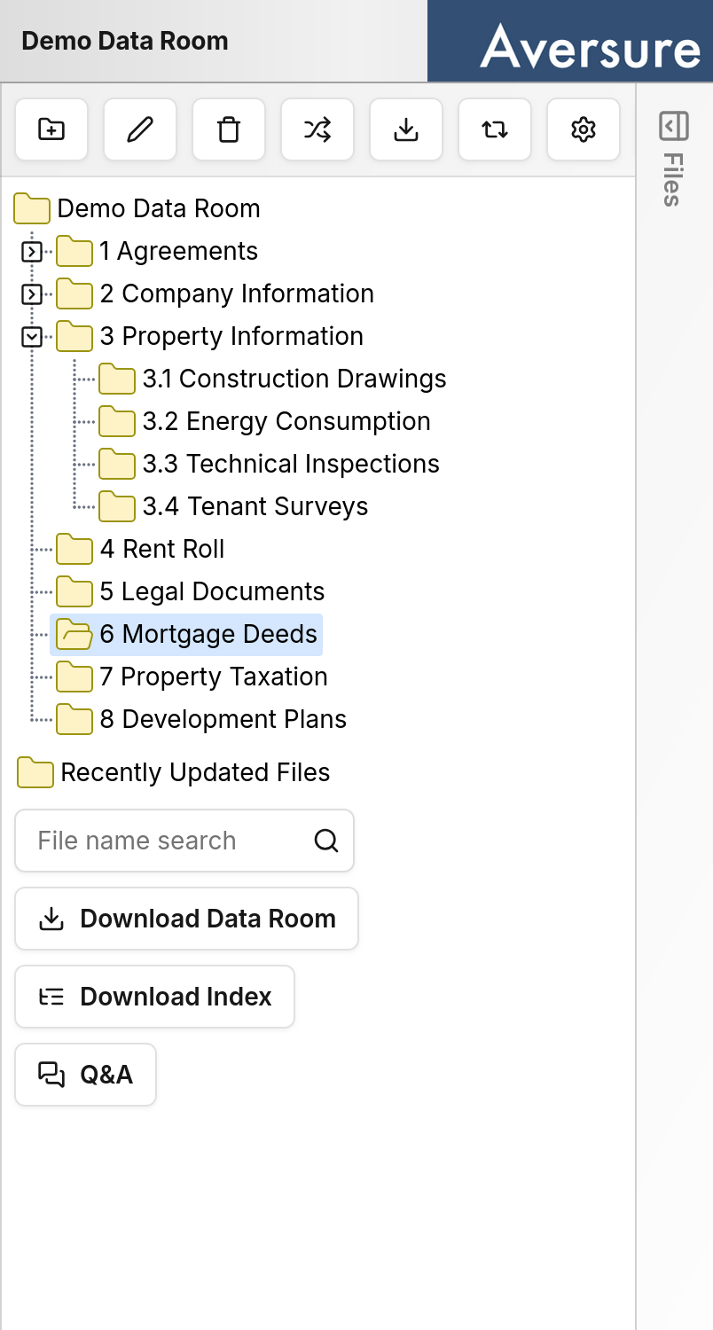The width and height of the screenshot is (713, 1330).
Task: Select the 7 Property Taxation folder
Action: tap(192, 677)
